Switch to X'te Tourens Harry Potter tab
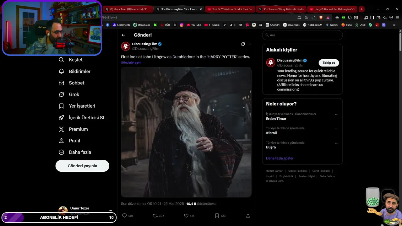Viewport: 402px width, 226px height. [x=281, y=9]
